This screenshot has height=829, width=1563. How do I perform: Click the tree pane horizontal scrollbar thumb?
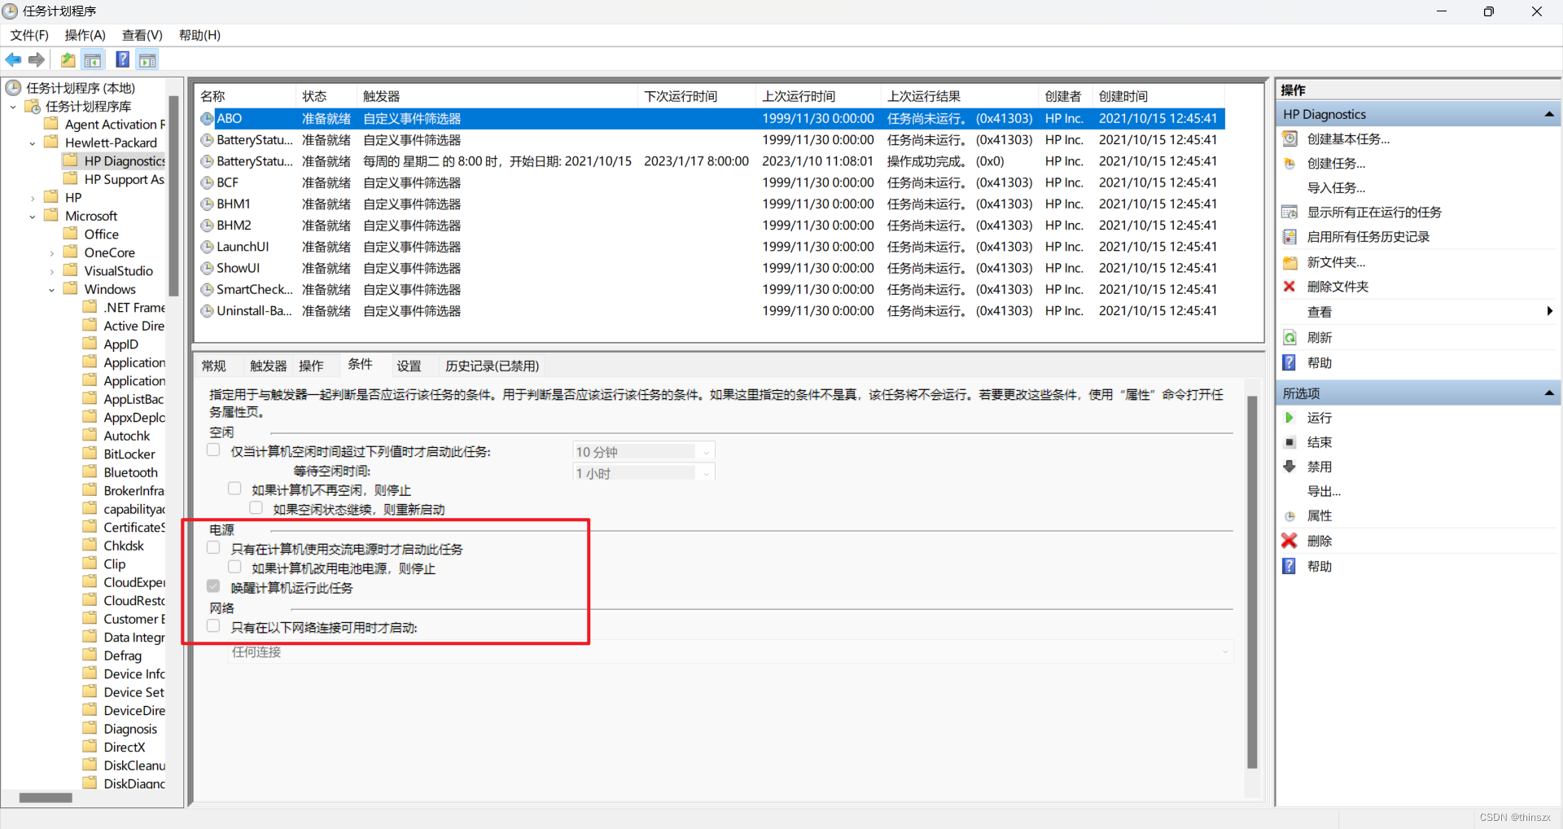tap(46, 798)
